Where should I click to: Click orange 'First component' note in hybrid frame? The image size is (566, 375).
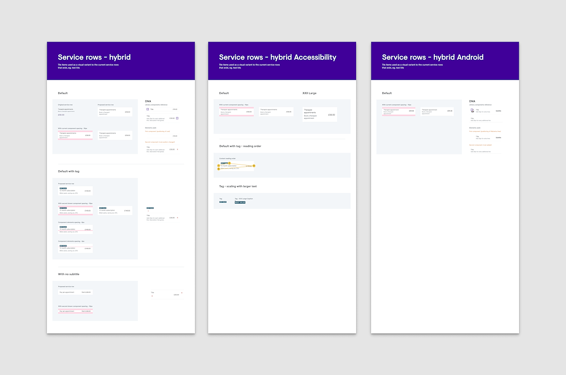(x=157, y=131)
